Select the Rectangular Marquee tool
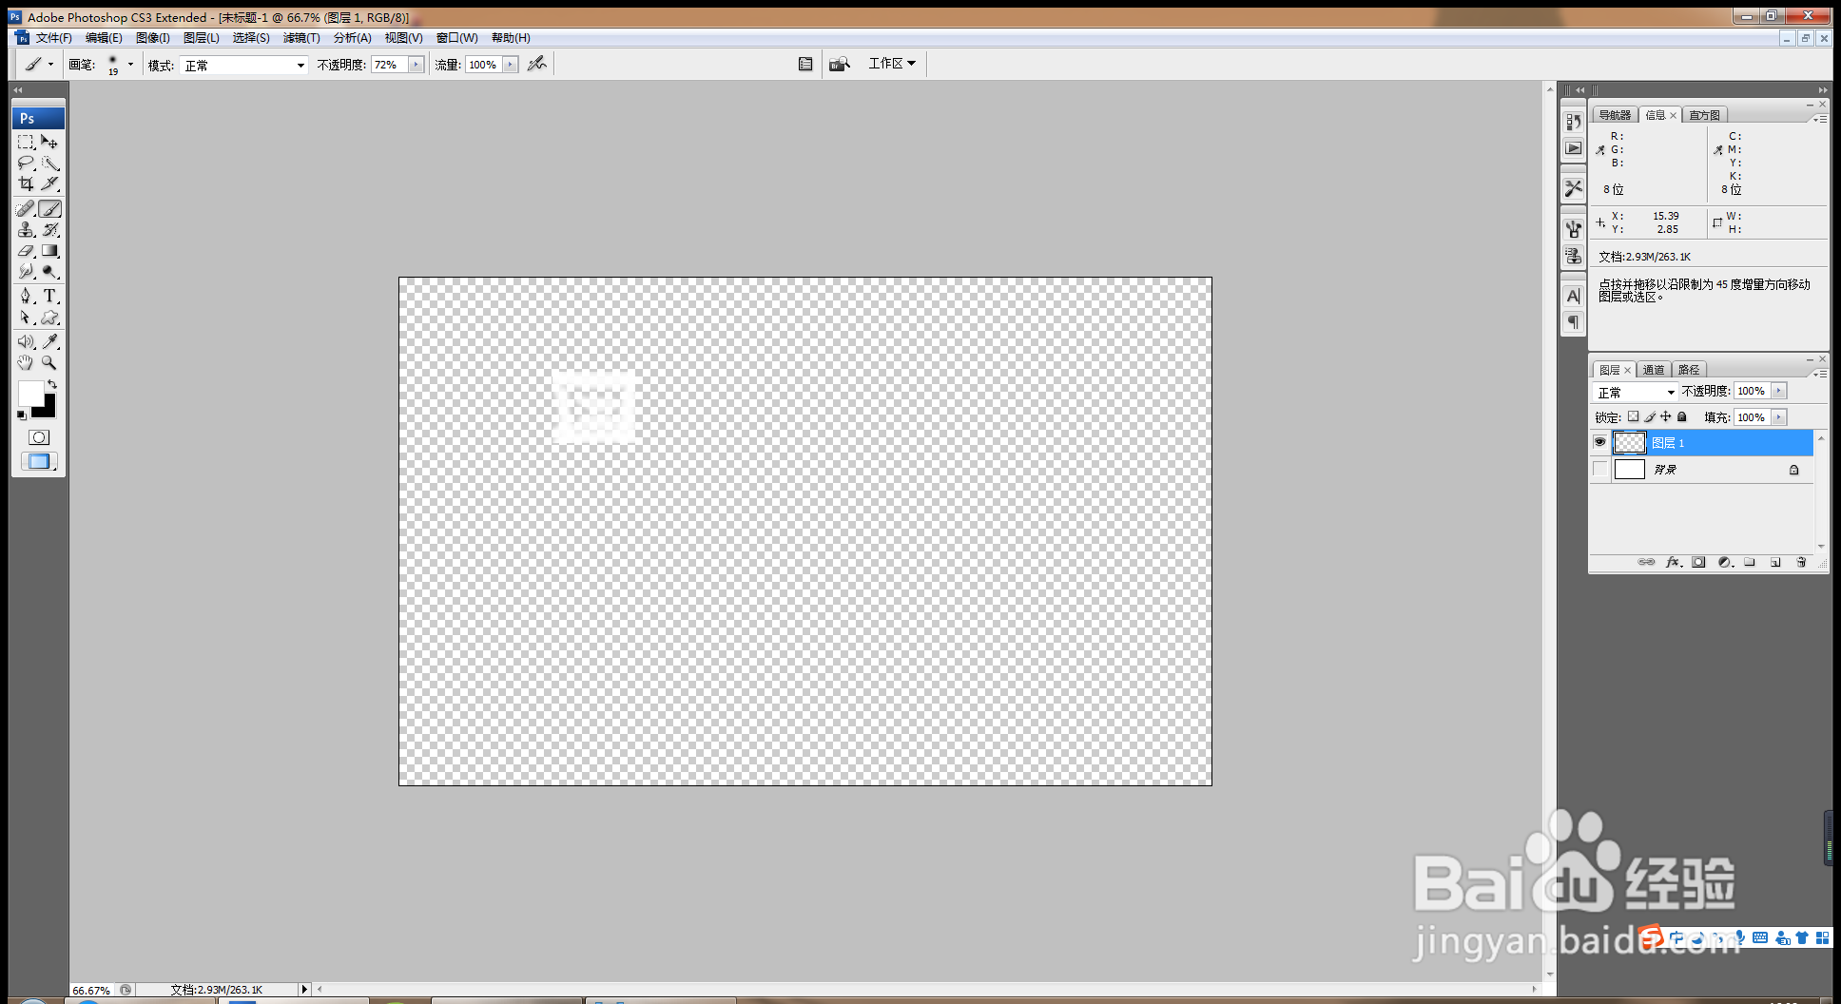This screenshot has height=1004, width=1841. [x=26, y=142]
